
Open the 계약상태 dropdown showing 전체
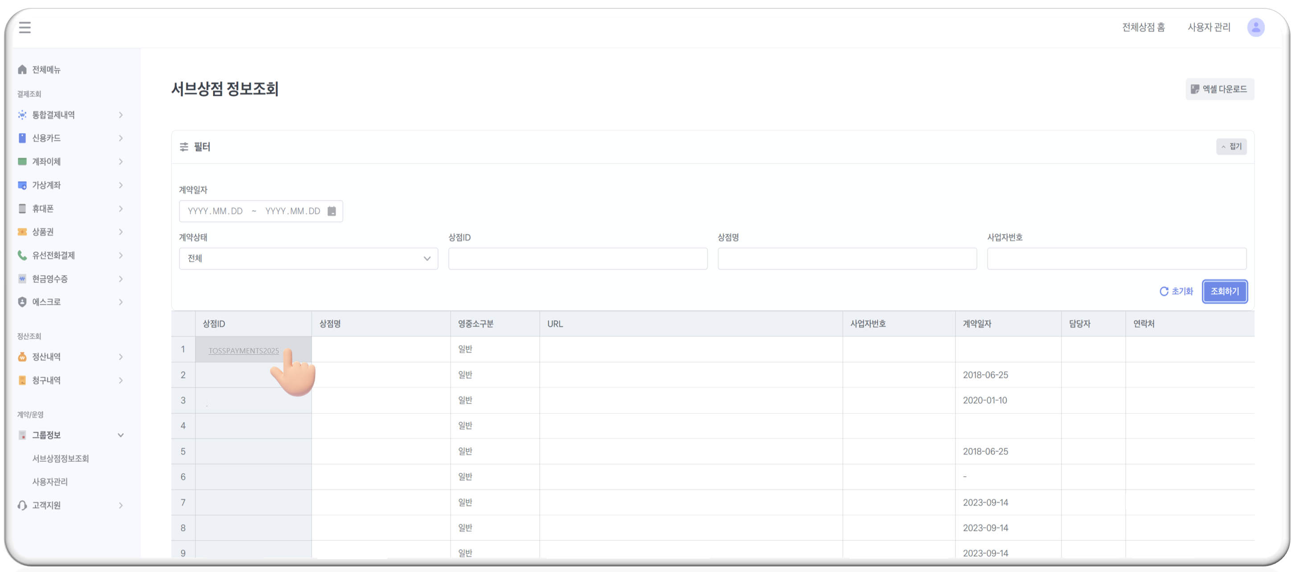point(308,259)
